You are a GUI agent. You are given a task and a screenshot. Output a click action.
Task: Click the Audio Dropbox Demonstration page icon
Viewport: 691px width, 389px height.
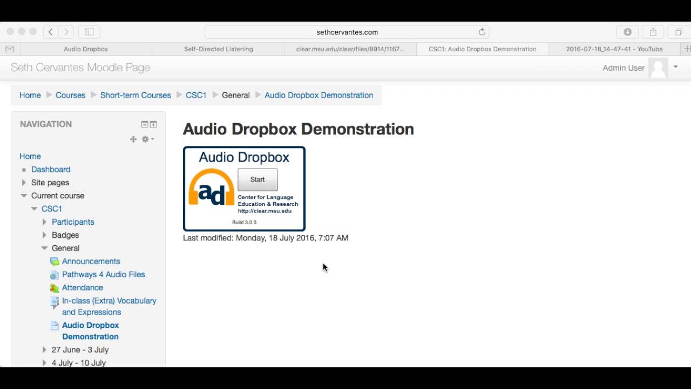(55, 325)
